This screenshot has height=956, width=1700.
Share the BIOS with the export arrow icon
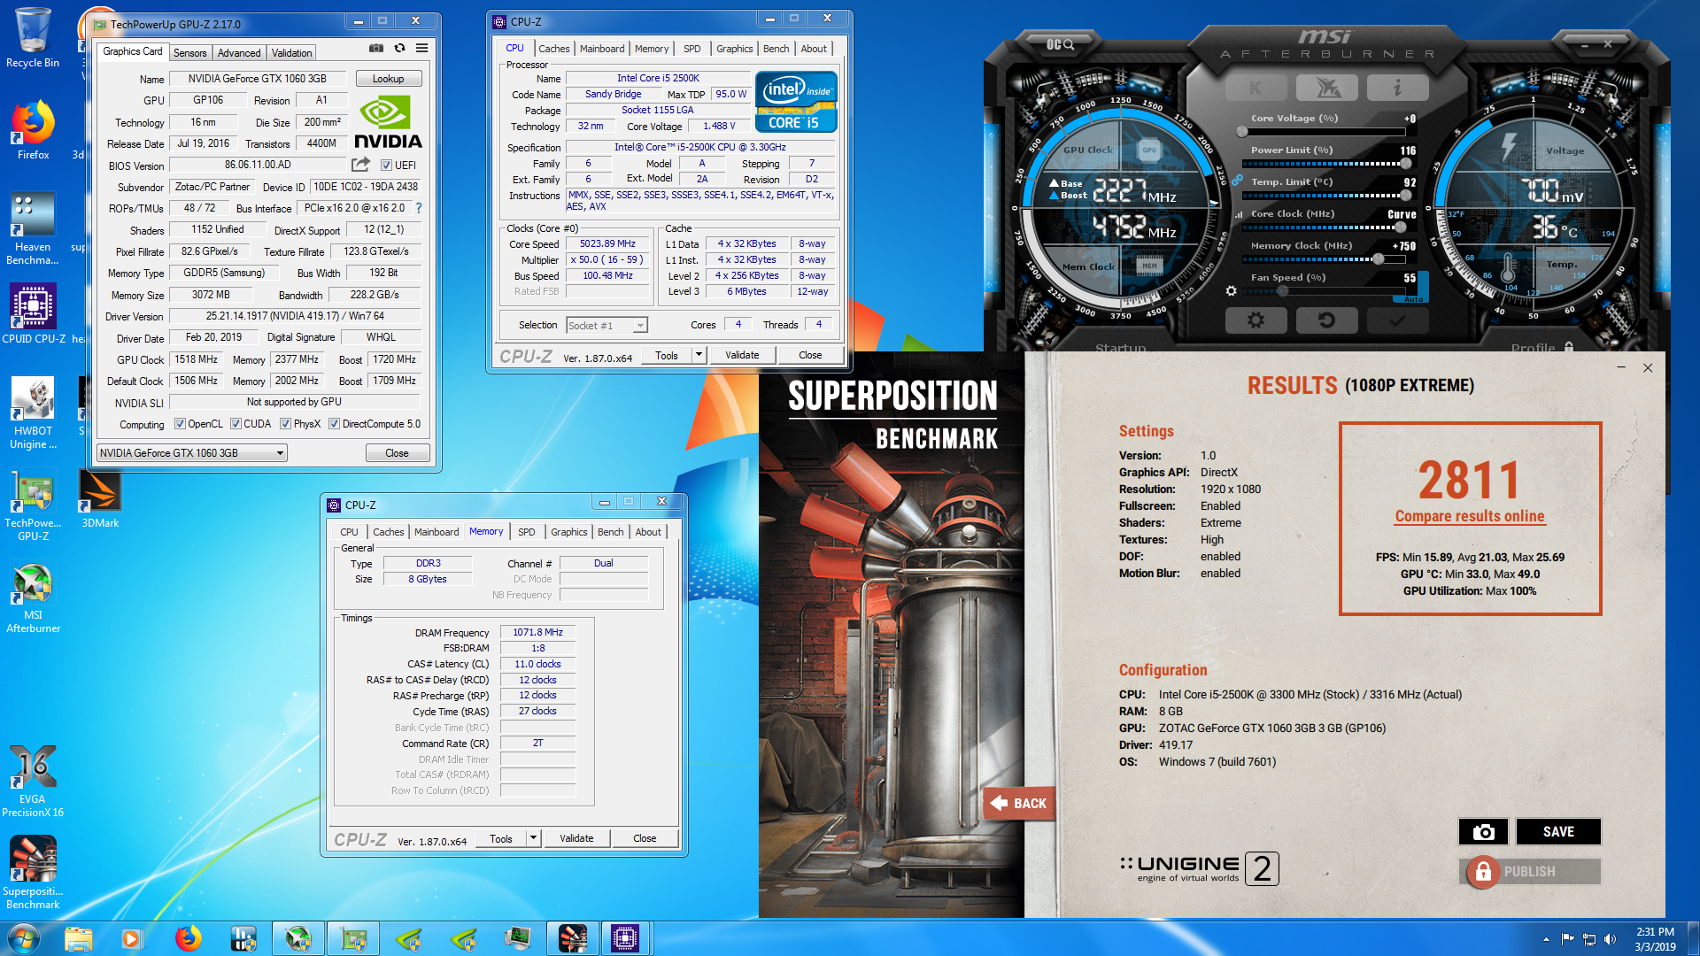pos(360,165)
